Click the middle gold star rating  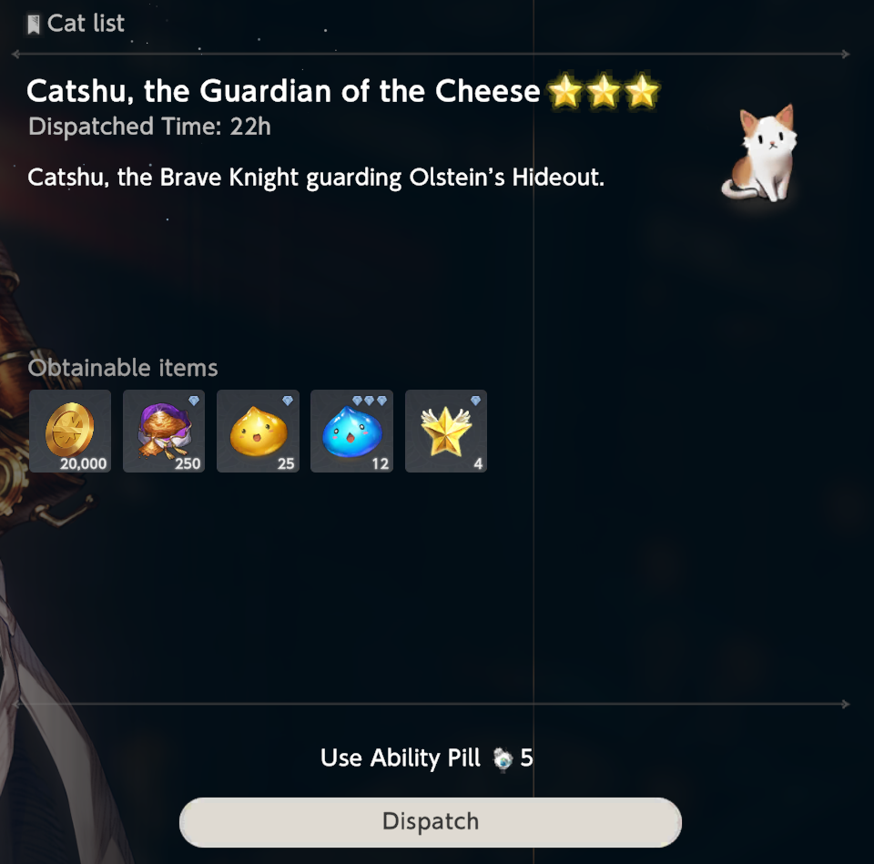tap(604, 91)
